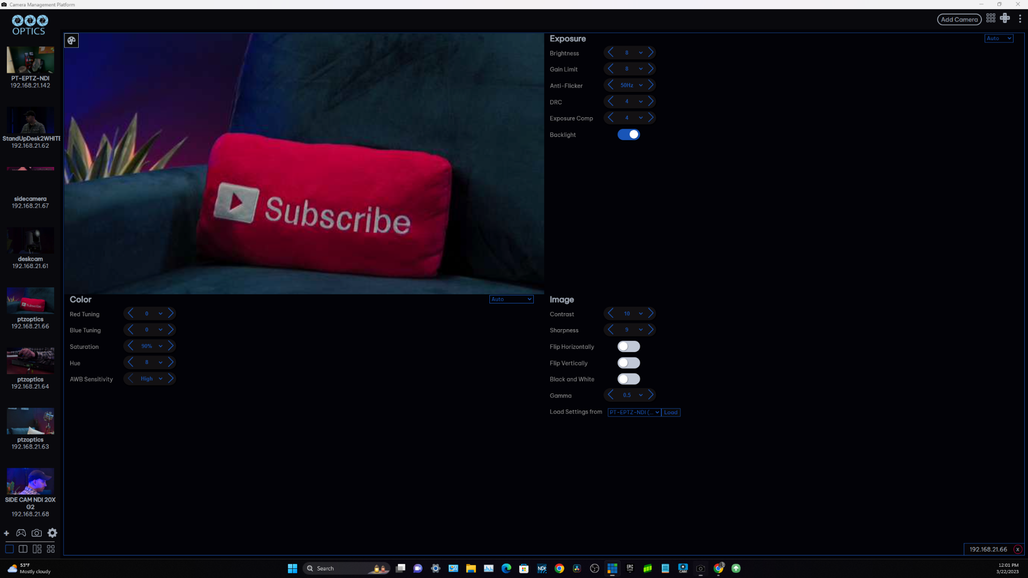This screenshot has width=1028, height=578.
Task: Decrease Blue Tuning with left arrow
Action: click(130, 330)
